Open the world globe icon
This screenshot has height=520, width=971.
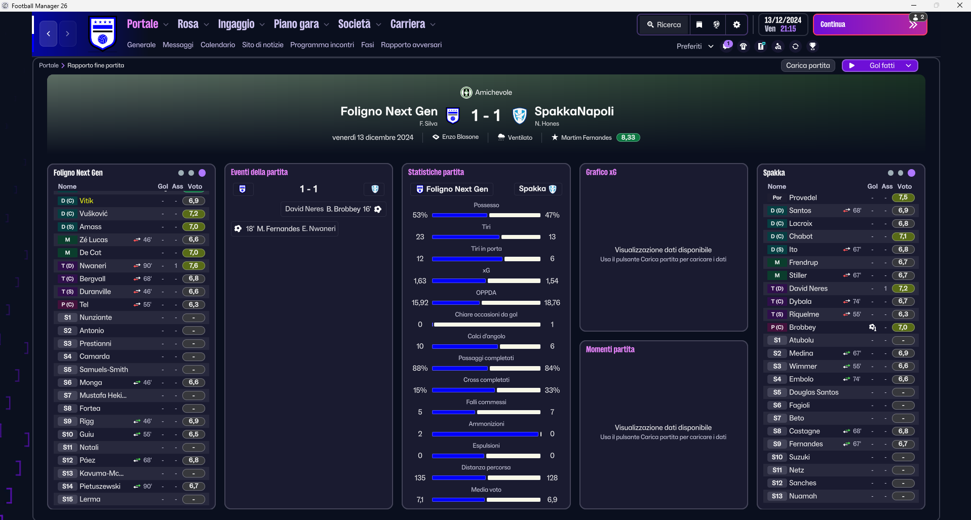(x=716, y=25)
